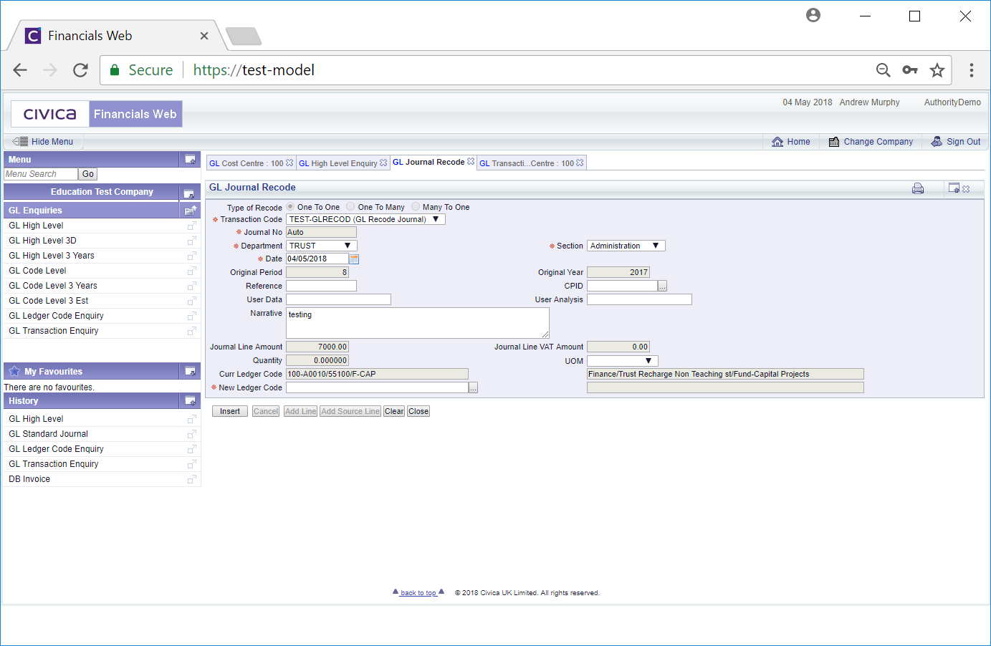Reload the page with the refresh icon
Viewport: 991px width, 646px height.
pos(80,70)
